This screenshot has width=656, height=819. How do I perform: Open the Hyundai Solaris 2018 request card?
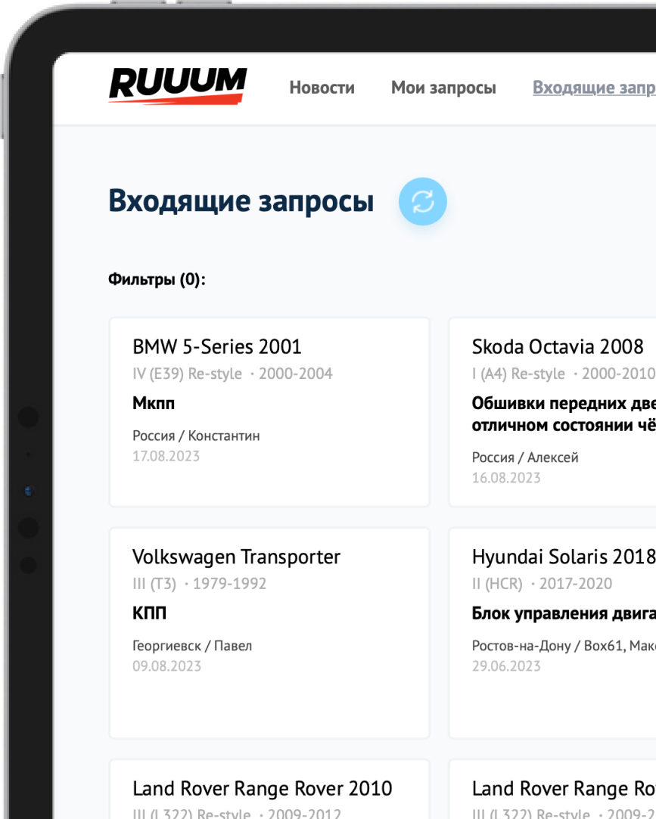(552, 632)
